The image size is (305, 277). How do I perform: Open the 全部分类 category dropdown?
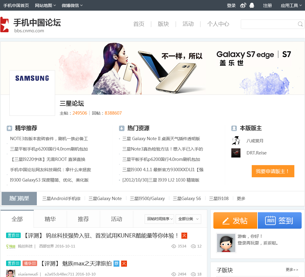click(188, 219)
